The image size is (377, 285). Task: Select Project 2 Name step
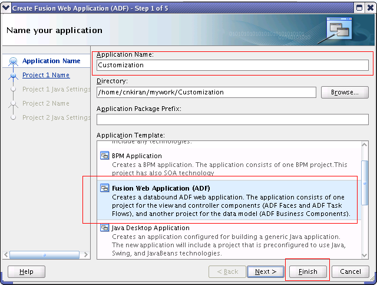click(x=46, y=103)
